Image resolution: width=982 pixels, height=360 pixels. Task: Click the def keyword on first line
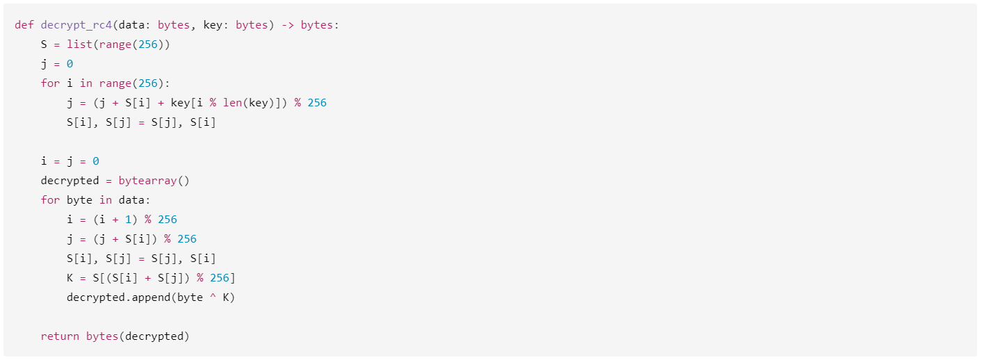(24, 25)
